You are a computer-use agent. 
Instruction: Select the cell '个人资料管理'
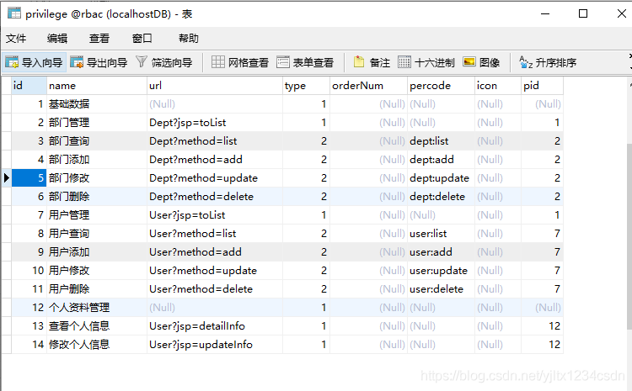pos(97,308)
